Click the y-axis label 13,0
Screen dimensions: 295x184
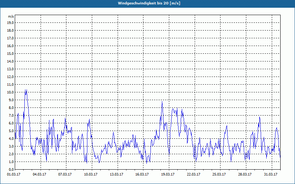(10, 69)
